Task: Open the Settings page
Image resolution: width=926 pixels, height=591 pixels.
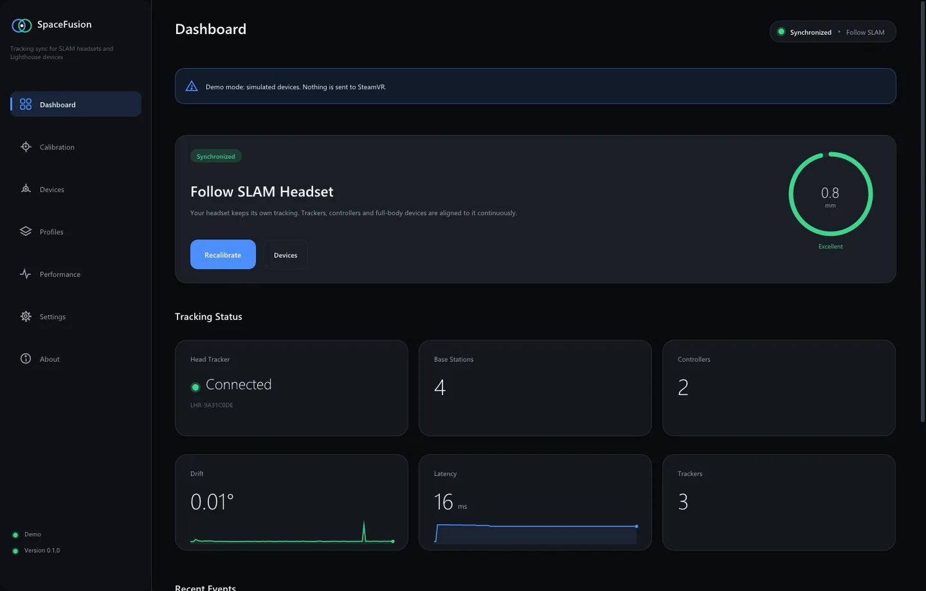Action: click(76, 316)
